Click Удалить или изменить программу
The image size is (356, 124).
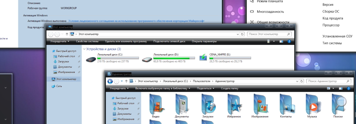(126, 42)
